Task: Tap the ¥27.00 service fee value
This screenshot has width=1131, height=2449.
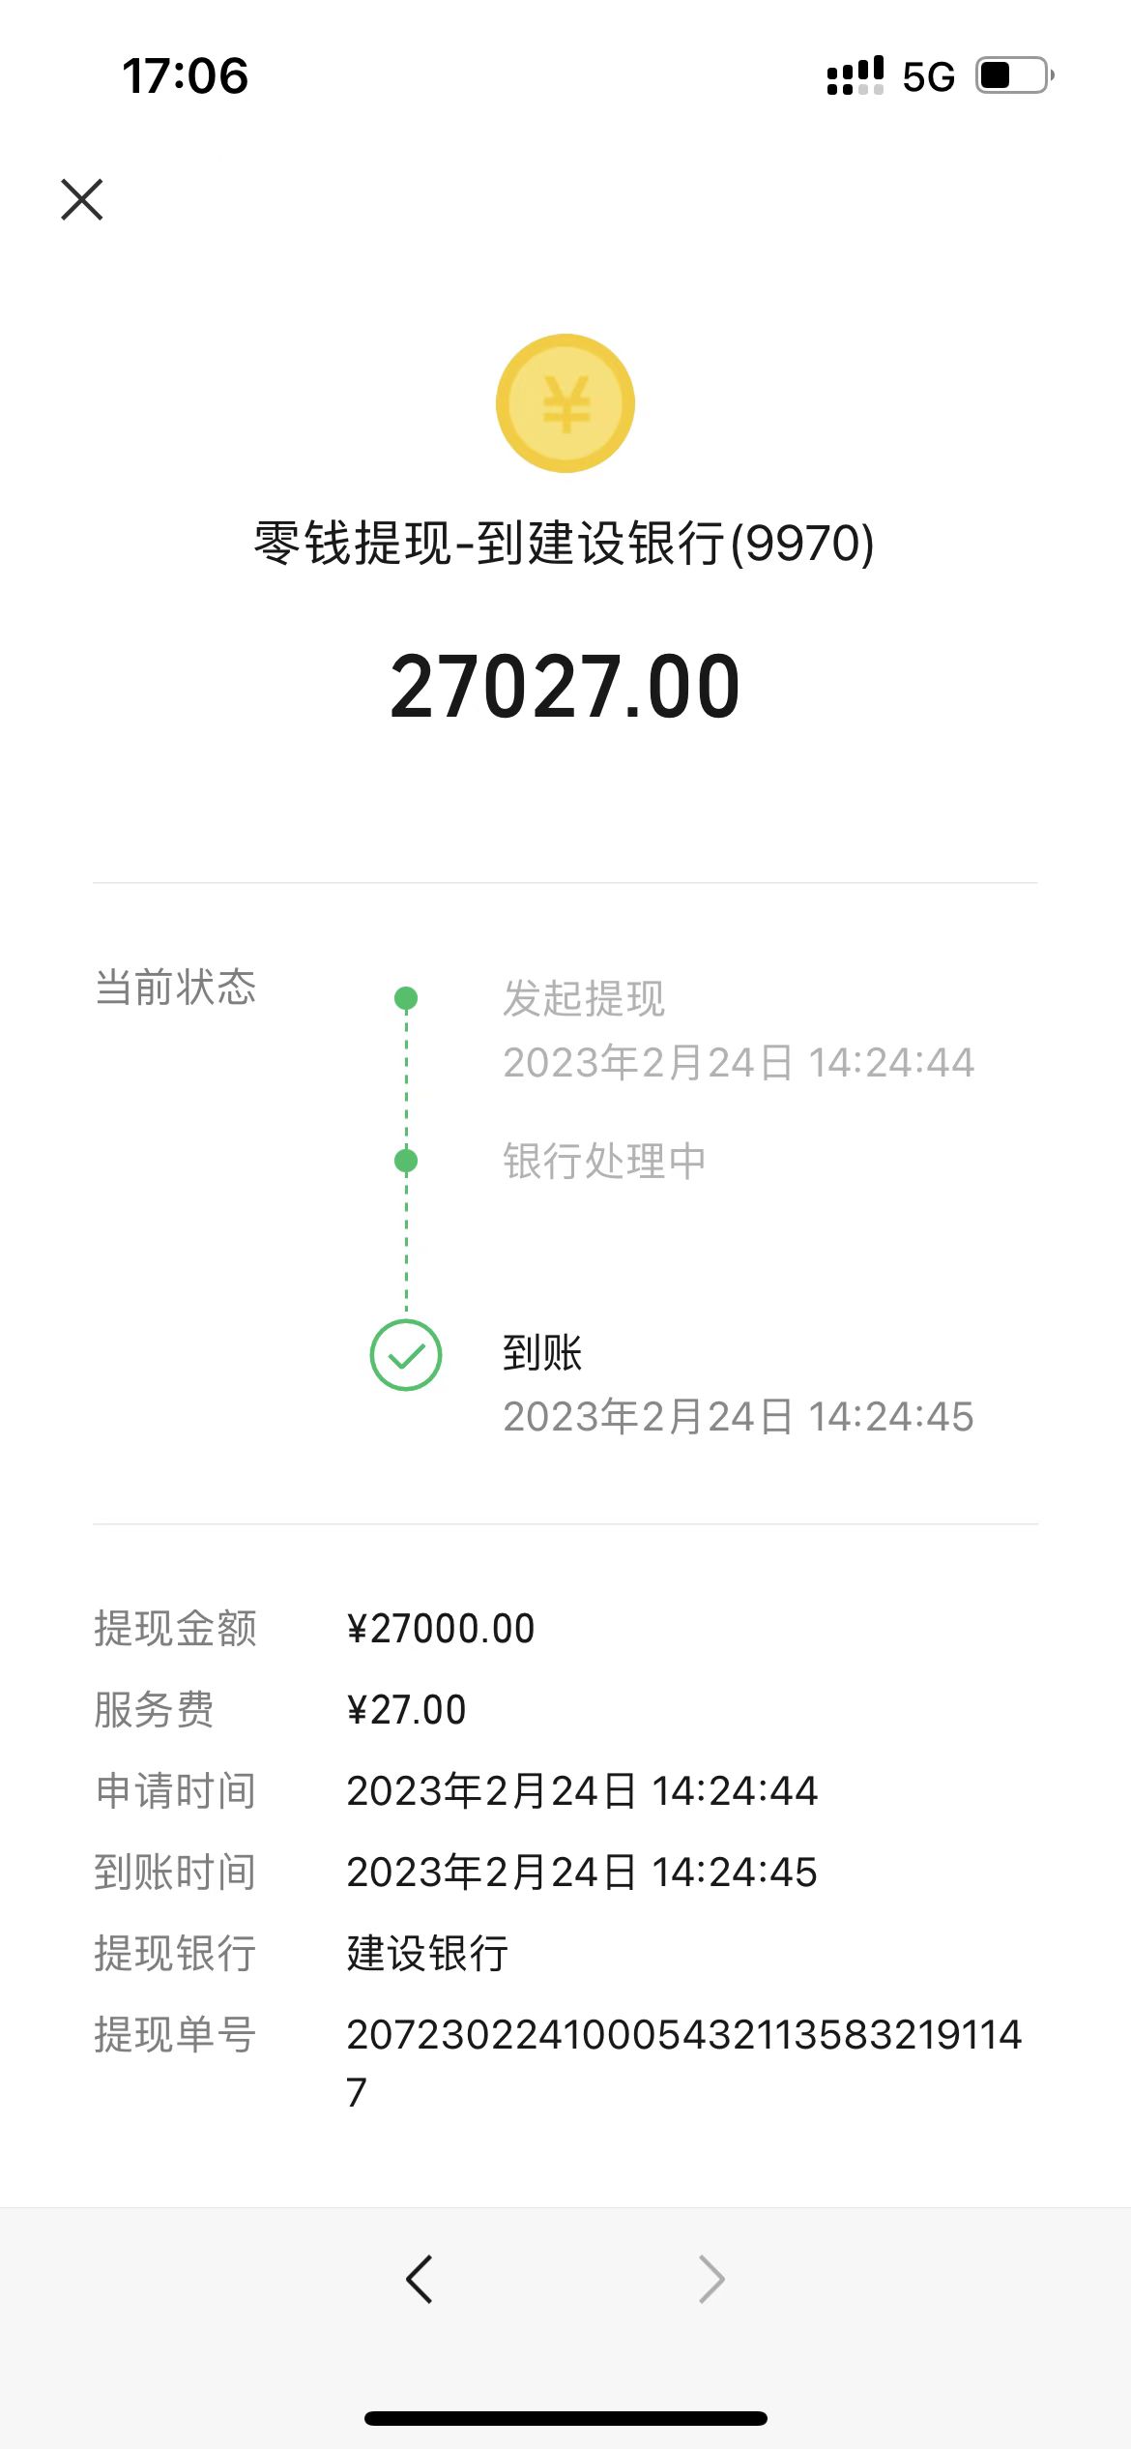Action: tap(407, 1710)
